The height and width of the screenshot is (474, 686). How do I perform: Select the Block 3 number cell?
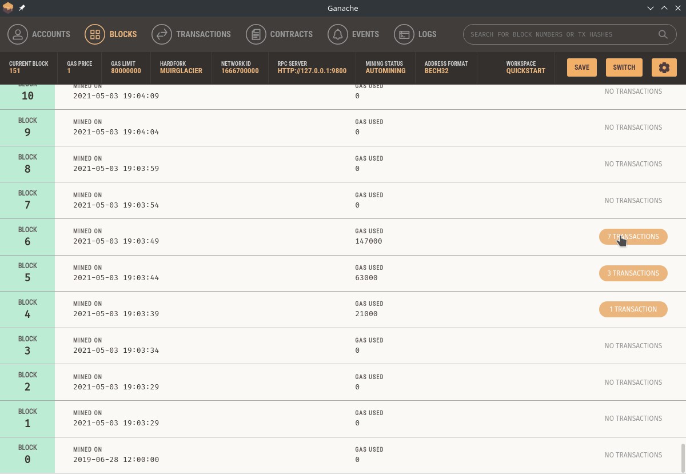click(x=27, y=346)
